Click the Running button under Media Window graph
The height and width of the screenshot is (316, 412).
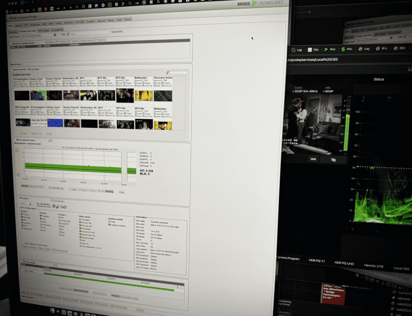click(x=109, y=191)
